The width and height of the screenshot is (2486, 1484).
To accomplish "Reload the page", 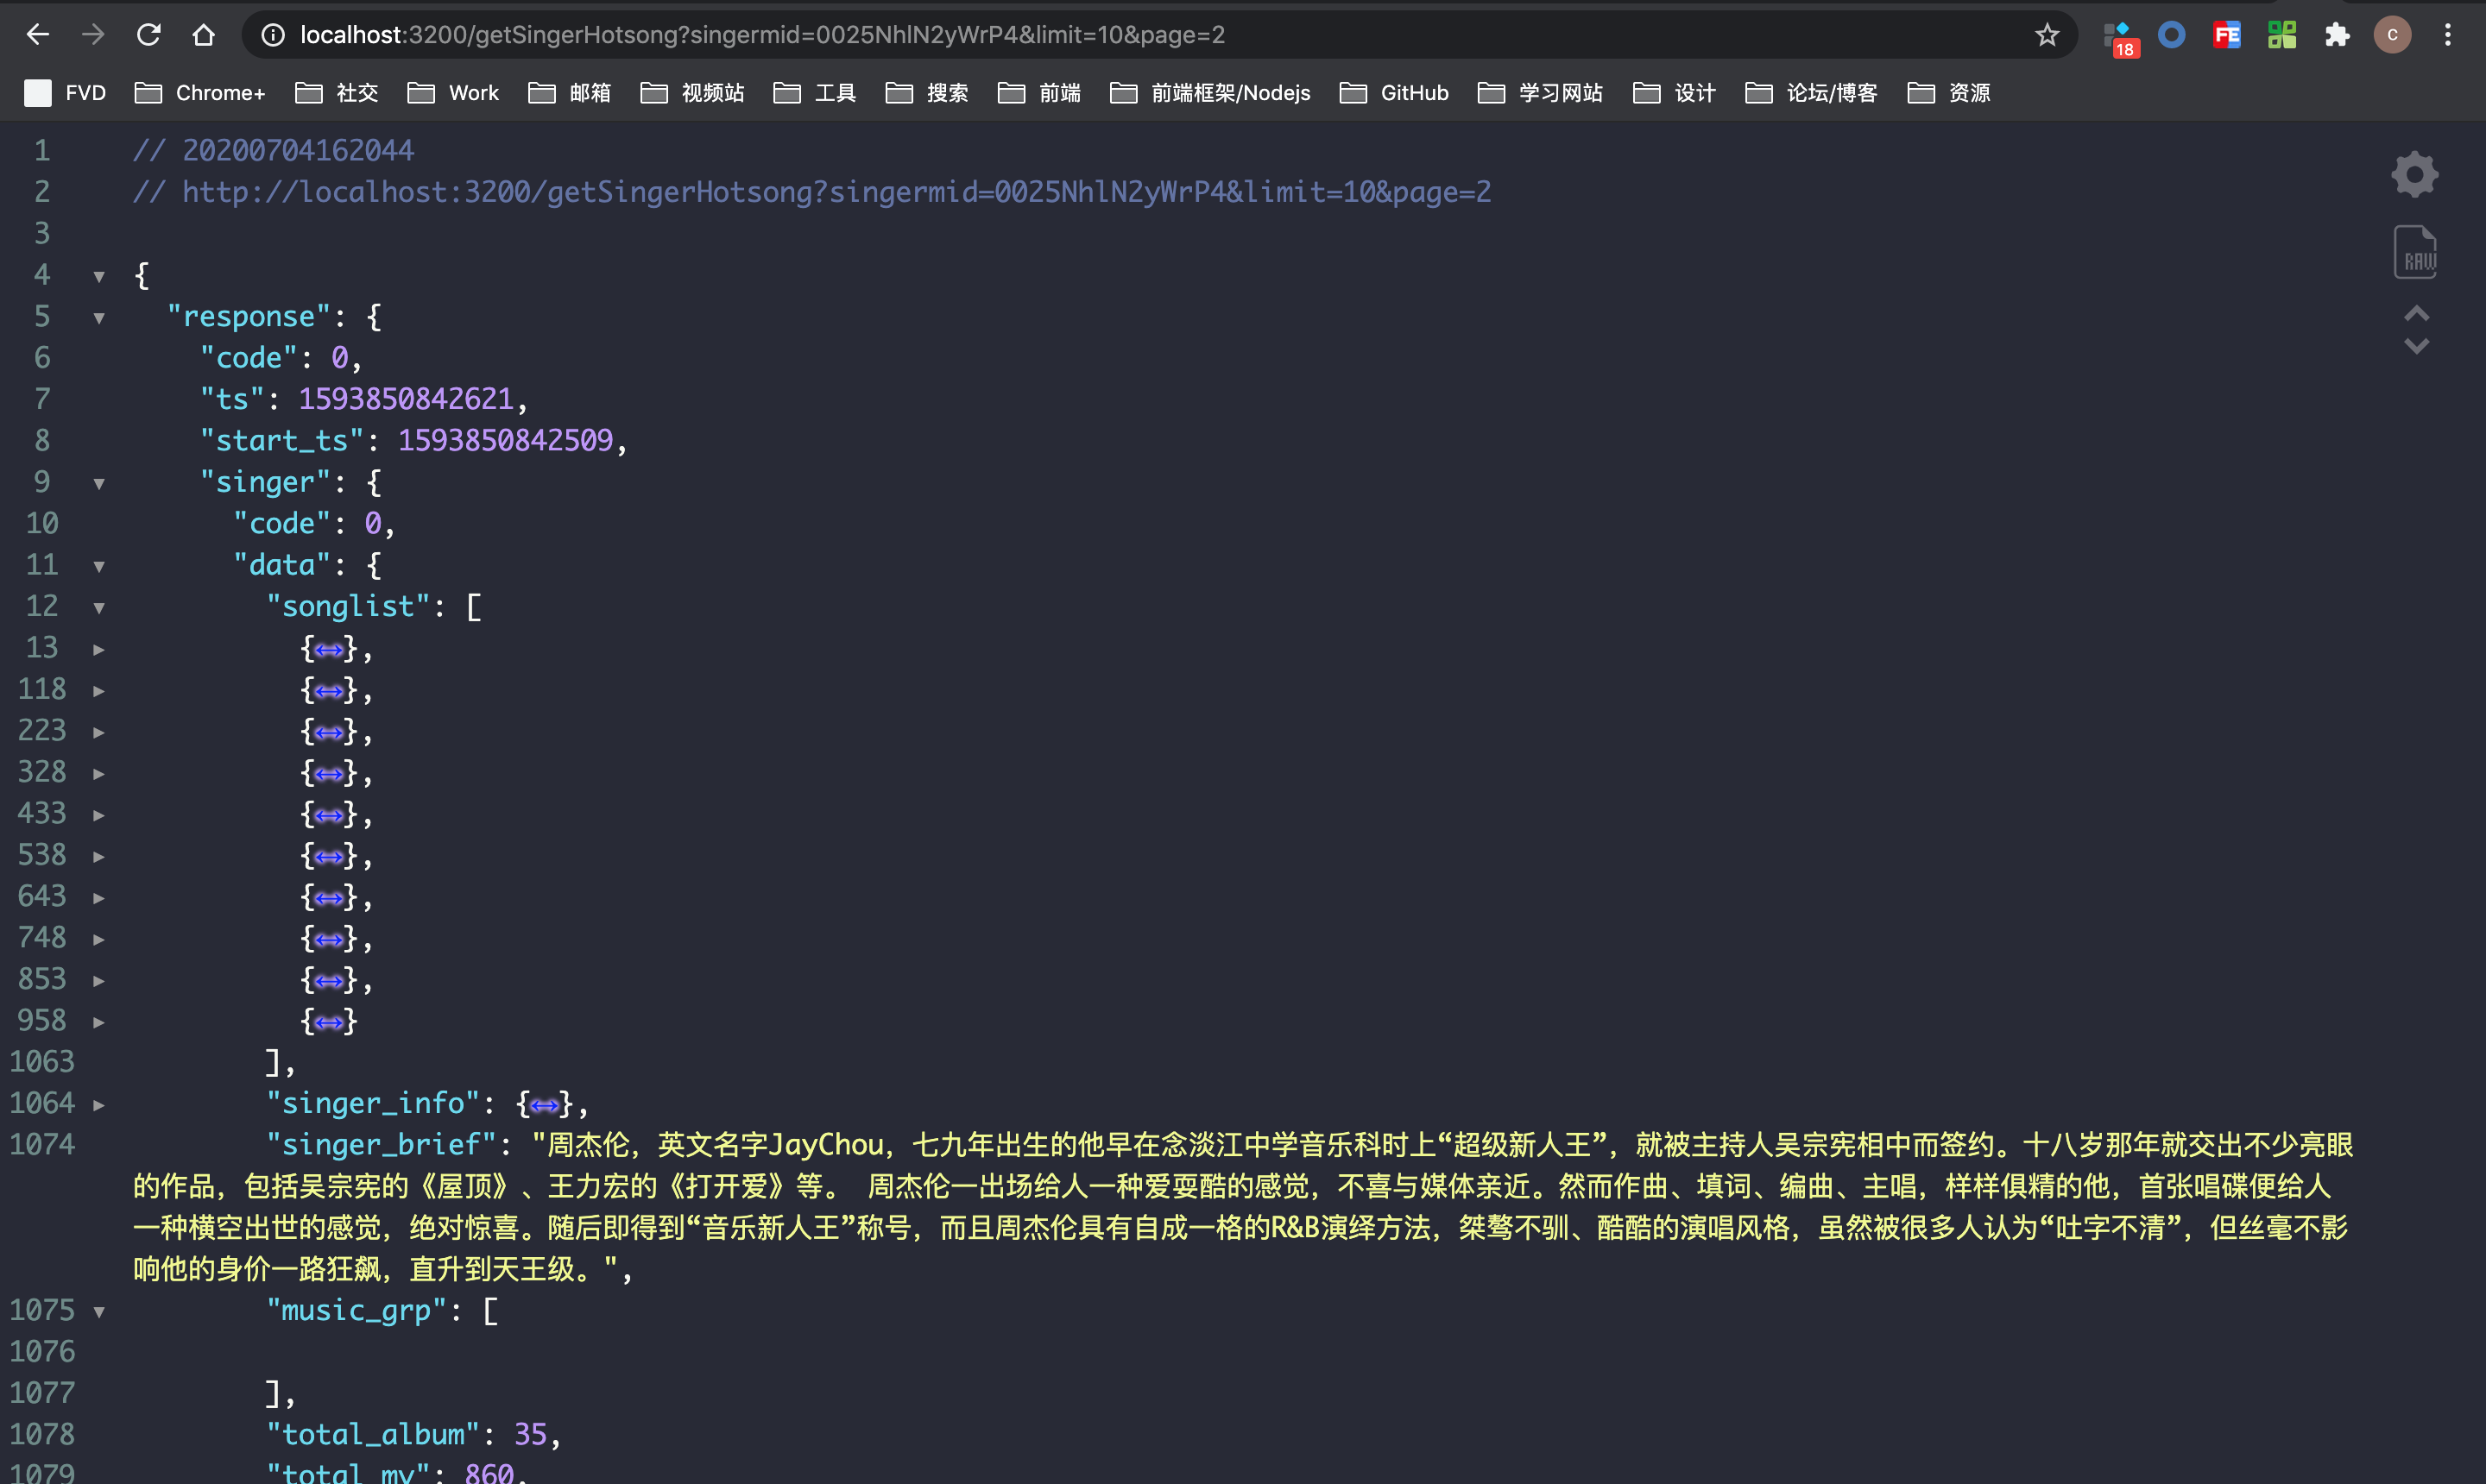I will (148, 35).
